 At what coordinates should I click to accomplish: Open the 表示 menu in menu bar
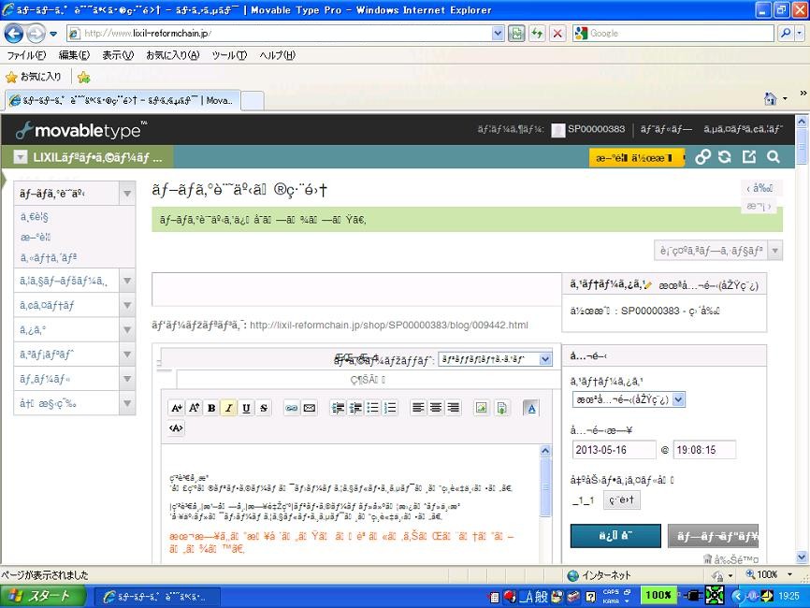coord(117,55)
